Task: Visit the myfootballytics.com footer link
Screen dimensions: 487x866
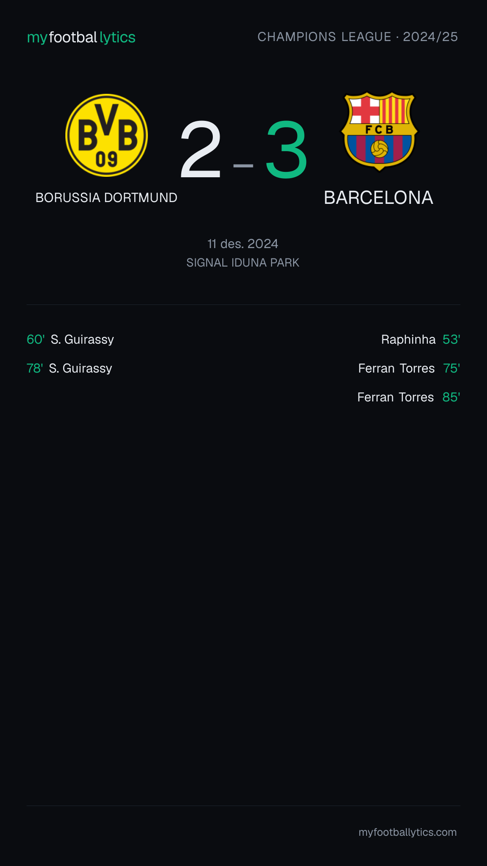Action: (x=408, y=832)
